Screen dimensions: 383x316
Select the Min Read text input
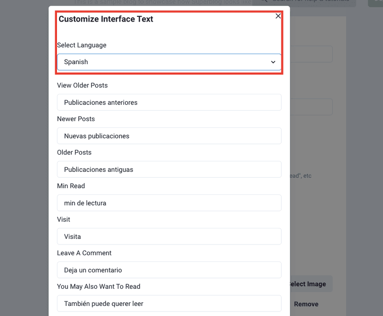pos(169,203)
